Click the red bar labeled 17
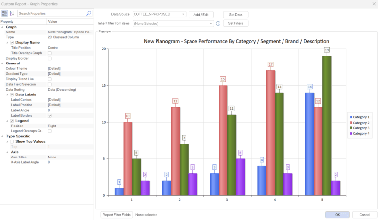Image resolution: width=378 pixels, height=220 pixels. (271, 133)
